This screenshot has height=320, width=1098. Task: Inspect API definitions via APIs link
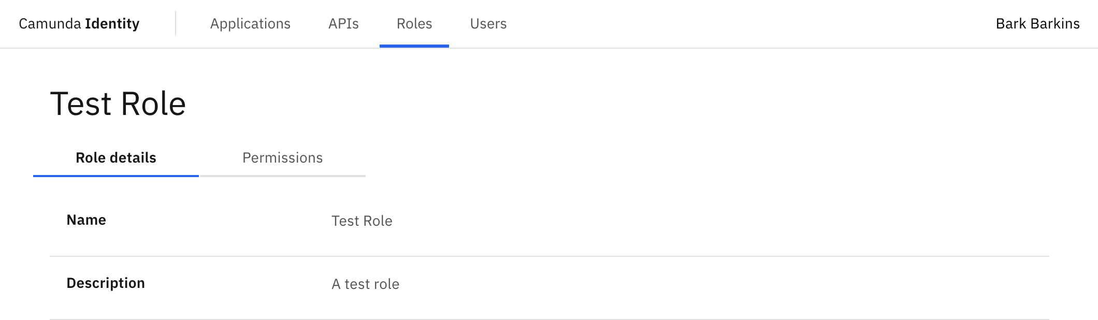coord(343,24)
